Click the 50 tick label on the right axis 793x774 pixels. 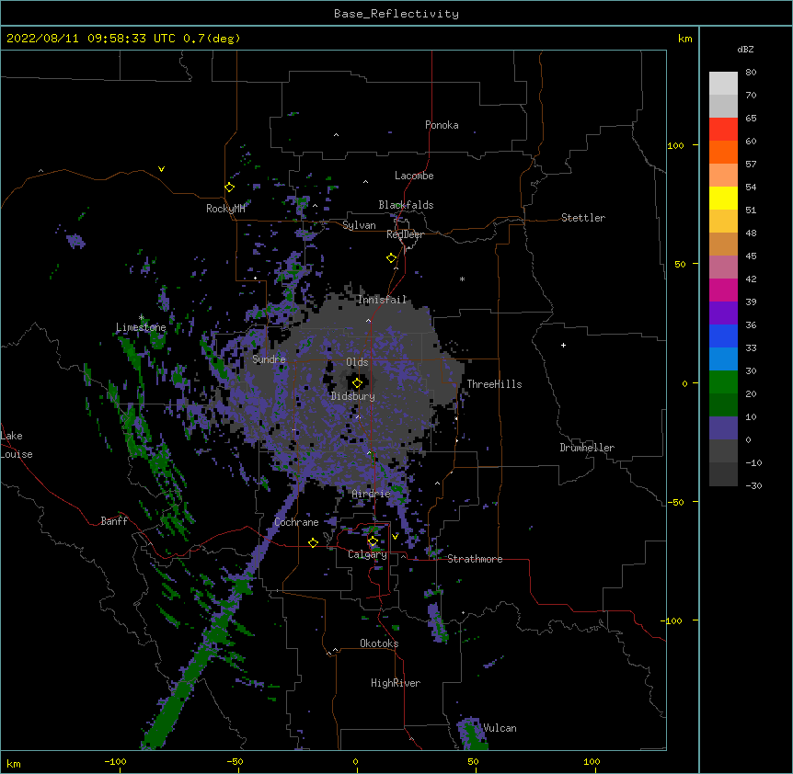pos(680,264)
